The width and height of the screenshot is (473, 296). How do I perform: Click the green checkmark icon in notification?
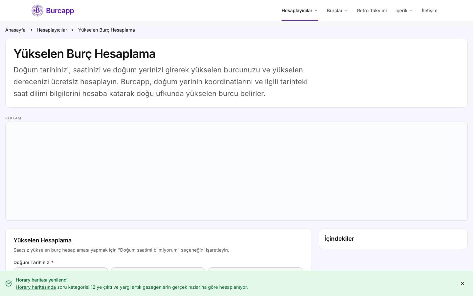9,284
